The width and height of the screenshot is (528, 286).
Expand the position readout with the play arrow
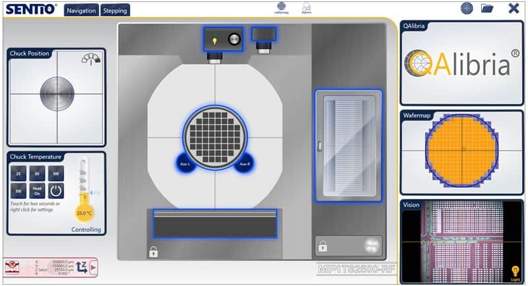coord(93,268)
